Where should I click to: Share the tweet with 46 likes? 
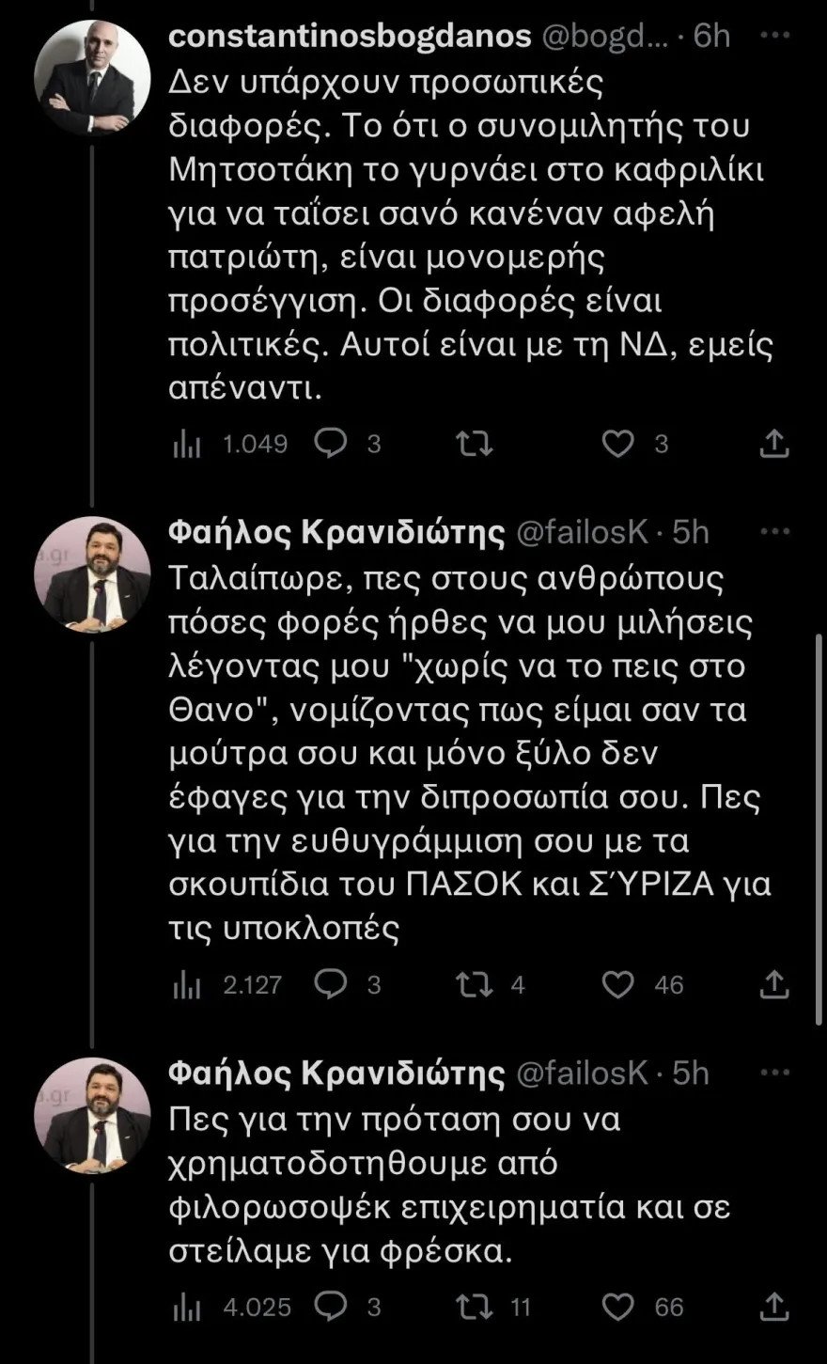[x=773, y=984]
